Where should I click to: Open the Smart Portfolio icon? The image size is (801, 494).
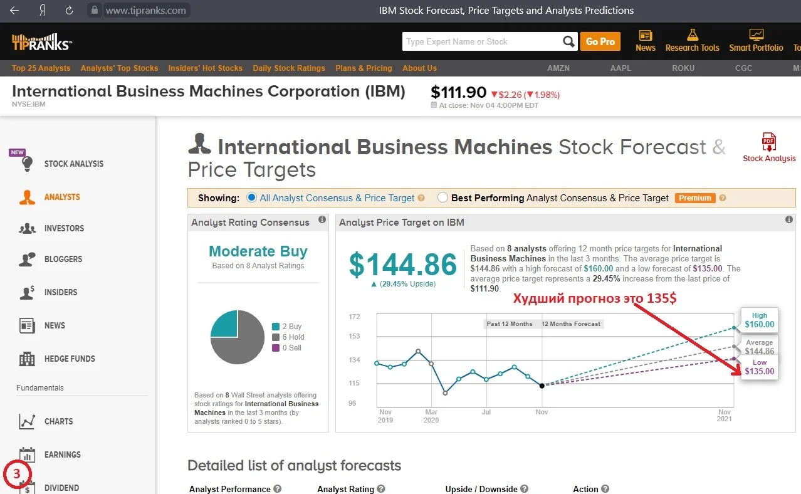tap(756, 34)
